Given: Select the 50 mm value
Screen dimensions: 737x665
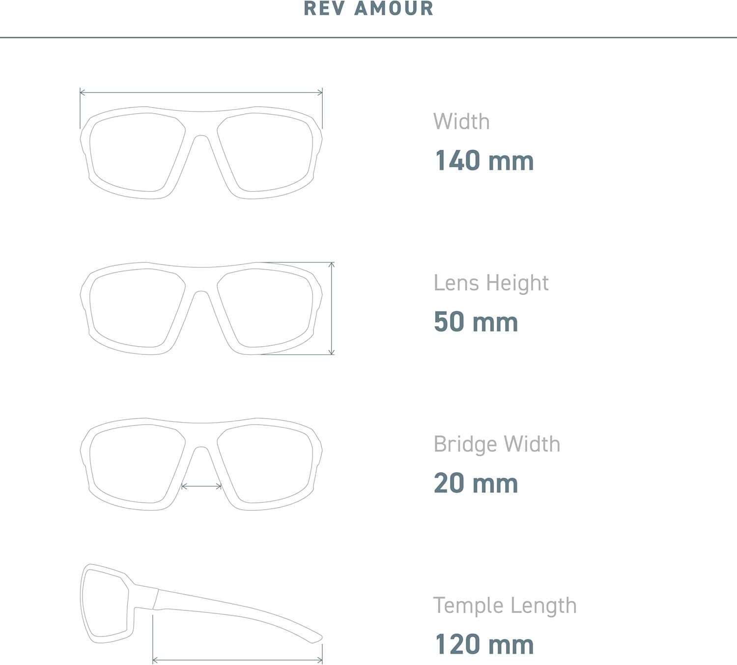Looking at the screenshot, I should pos(476,322).
